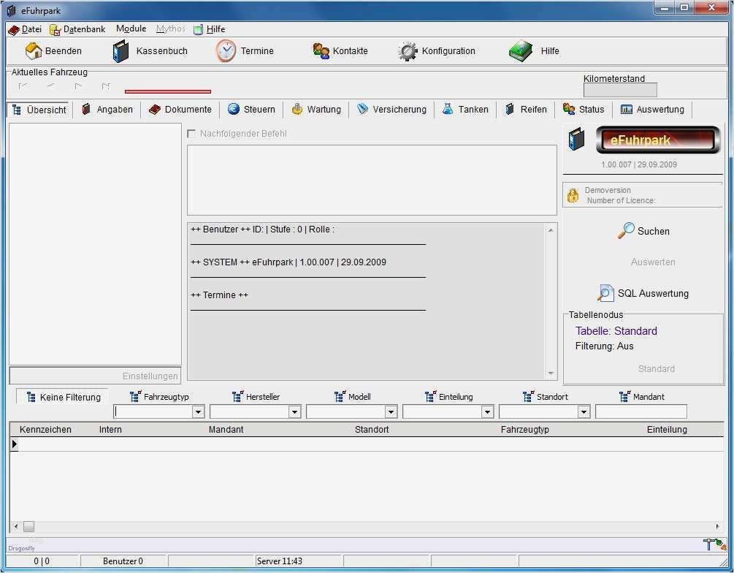The image size is (734, 573).
Task: Go to previous vehicle navigation arrow
Action: pyautogui.click(x=50, y=86)
